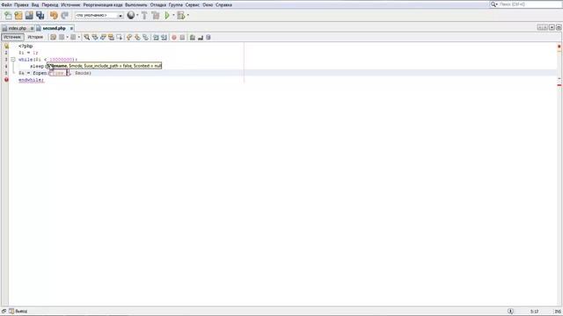Click the Find Next Occurrence icon
Viewport: 563px width, 316px height.
pos(103,37)
